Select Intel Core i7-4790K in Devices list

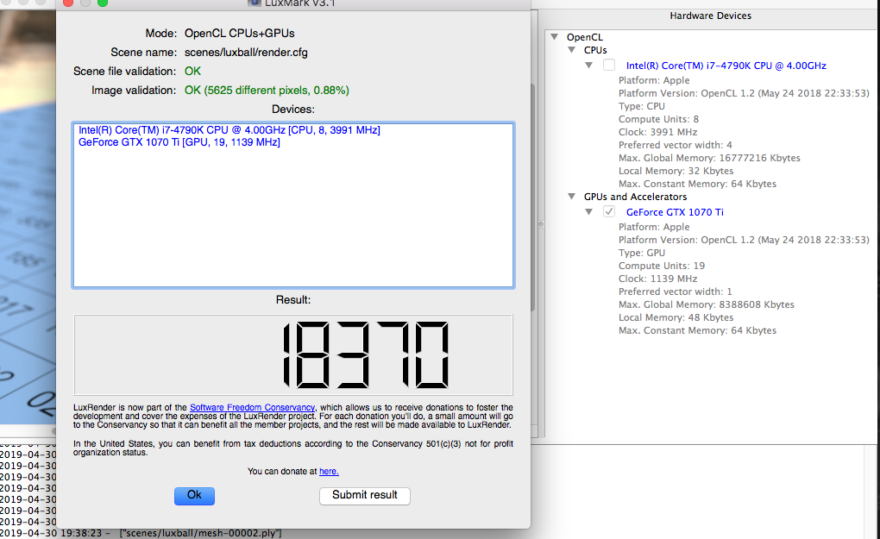(x=229, y=130)
